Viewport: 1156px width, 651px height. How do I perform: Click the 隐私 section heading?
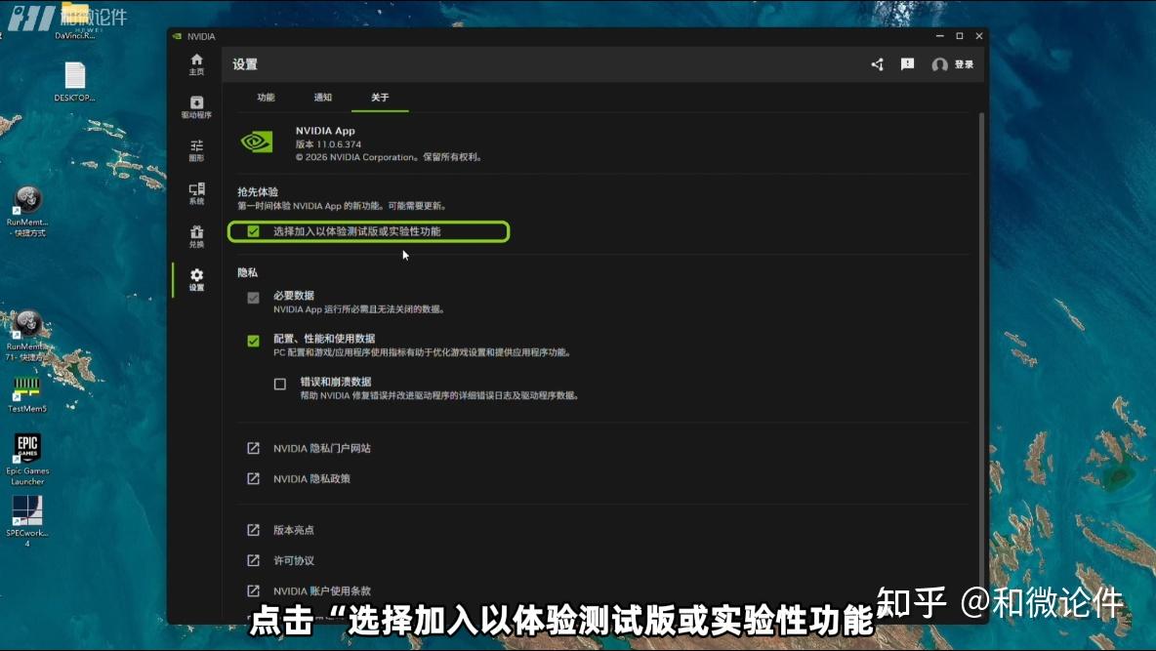(248, 272)
